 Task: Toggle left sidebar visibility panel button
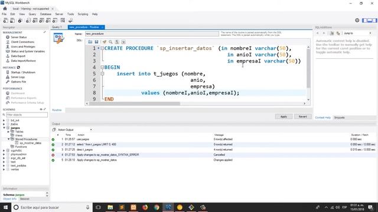coord(364,21)
